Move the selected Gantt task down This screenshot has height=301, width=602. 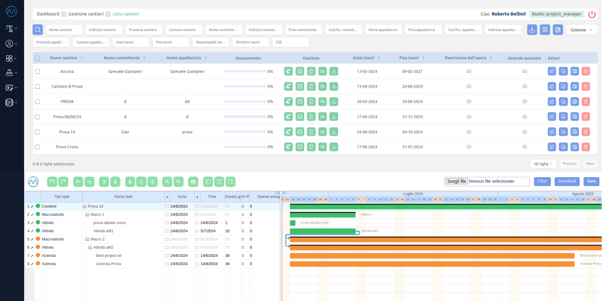(115, 182)
